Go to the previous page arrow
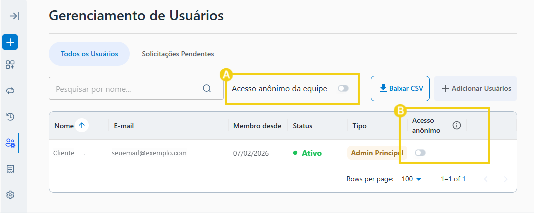 click(486, 179)
